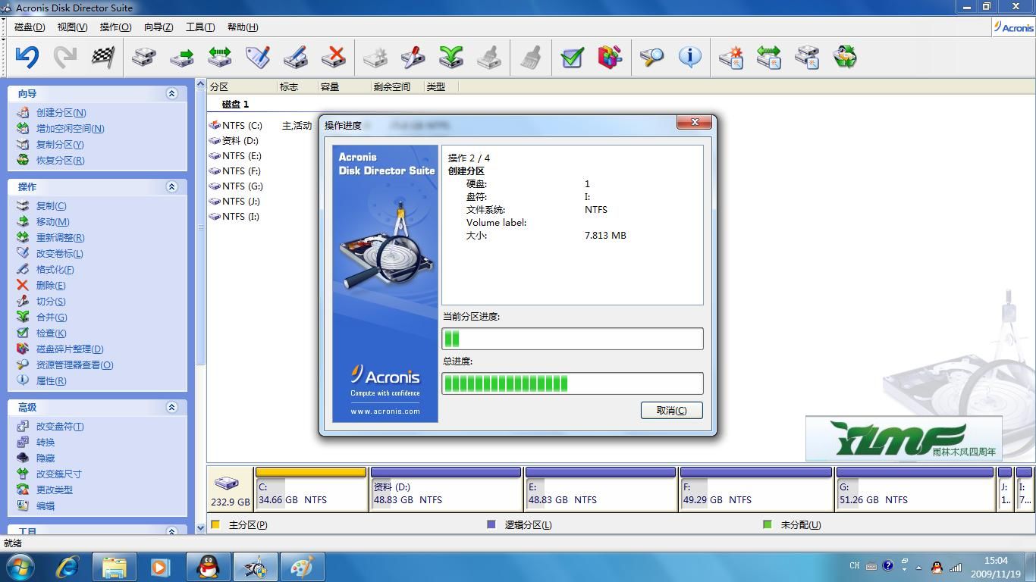Screen dimensions: 1036x582
Task: Click the Acronis logo in menu bar
Action: click(x=1015, y=27)
